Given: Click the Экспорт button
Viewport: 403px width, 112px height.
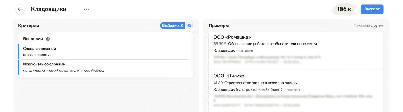Looking at the screenshot, I should tap(372, 9).
